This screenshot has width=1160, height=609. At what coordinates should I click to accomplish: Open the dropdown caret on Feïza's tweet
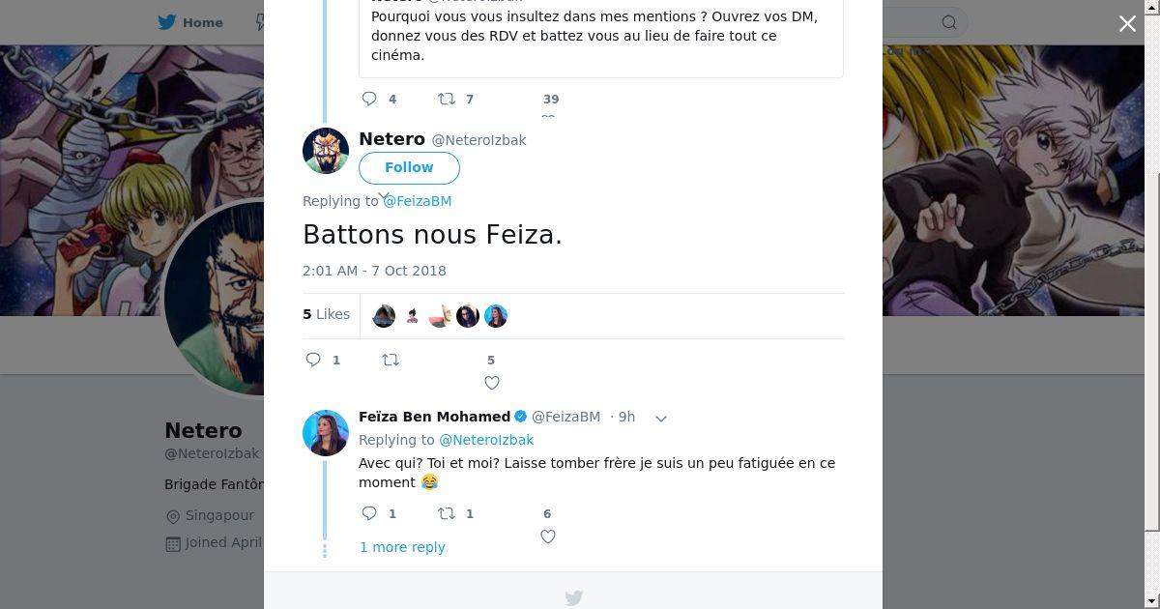pyautogui.click(x=661, y=419)
